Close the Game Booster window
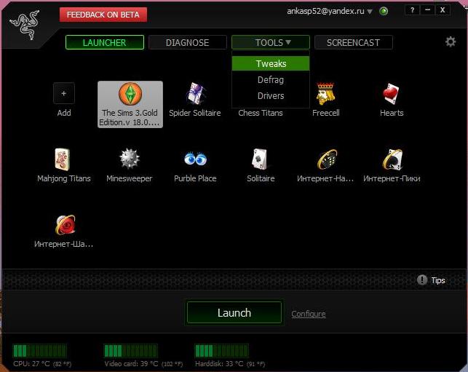 pos(443,10)
